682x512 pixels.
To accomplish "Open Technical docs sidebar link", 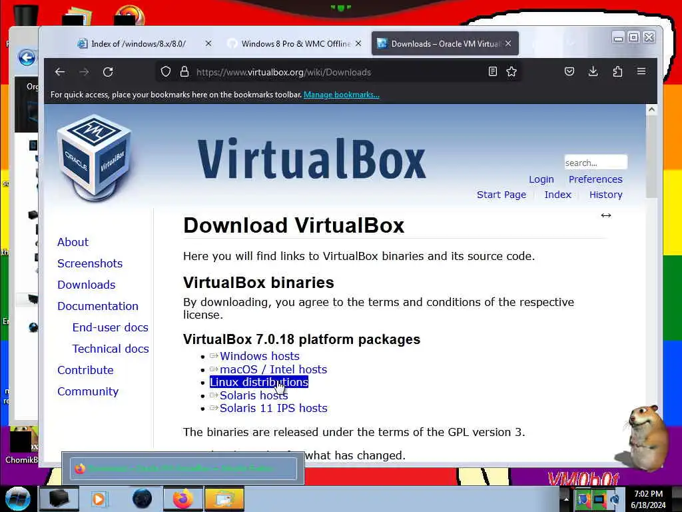I will tap(111, 349).
